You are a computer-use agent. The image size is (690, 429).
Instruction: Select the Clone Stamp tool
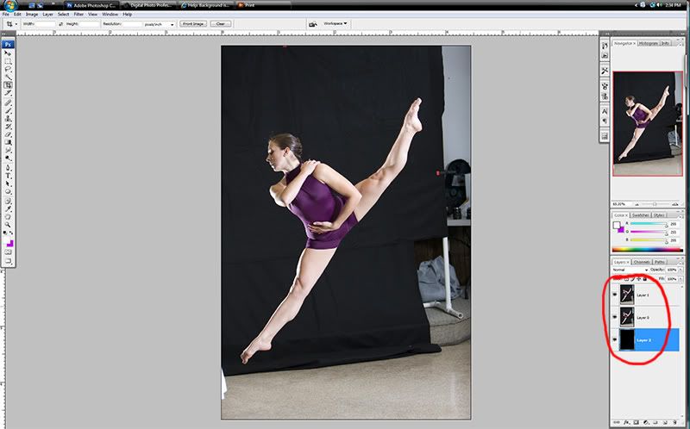pyautogui.click(x=8, y=118)
